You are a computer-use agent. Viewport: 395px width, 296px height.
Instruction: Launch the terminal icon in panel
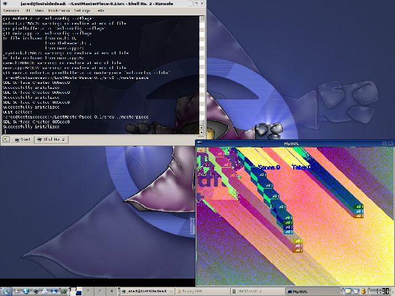click(36, 291)
